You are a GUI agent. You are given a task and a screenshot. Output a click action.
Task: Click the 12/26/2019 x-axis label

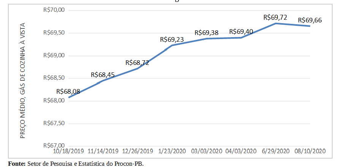pos(138,151)
